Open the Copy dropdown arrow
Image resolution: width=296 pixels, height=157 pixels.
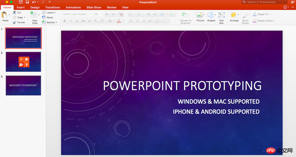click(x=25, y=17)
